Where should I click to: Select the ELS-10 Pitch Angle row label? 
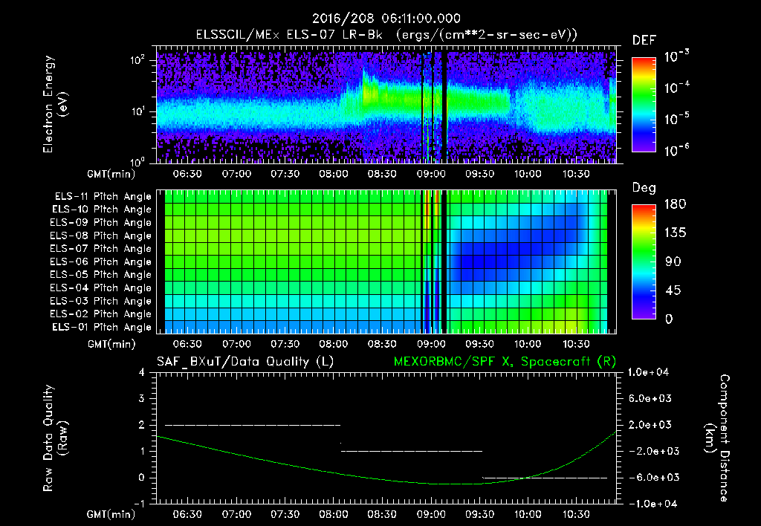pyautogui.click(x=102, y=210)
